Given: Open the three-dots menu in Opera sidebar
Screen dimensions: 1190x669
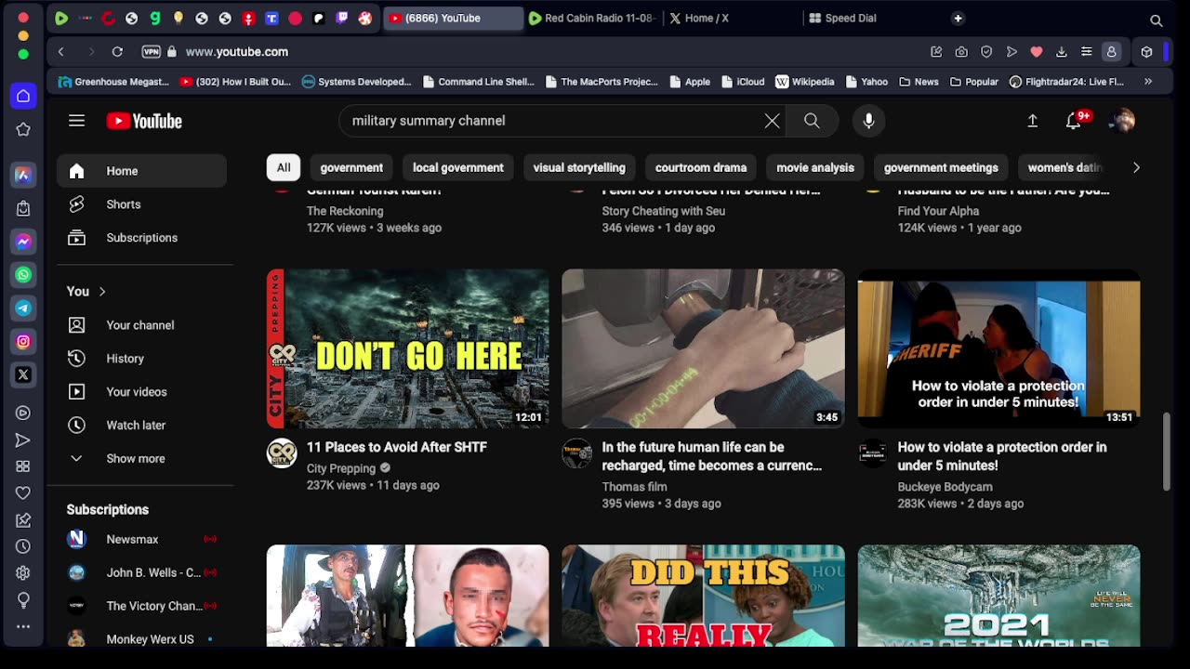Looking at the screenshot, I should [x=23, y=627].
